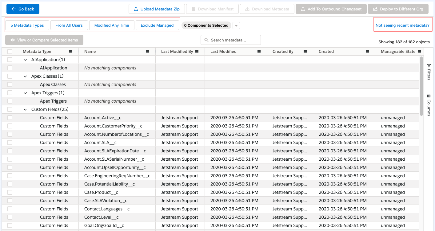
Task: Open the Modified Any Time filter
Action: pos(112,25)
